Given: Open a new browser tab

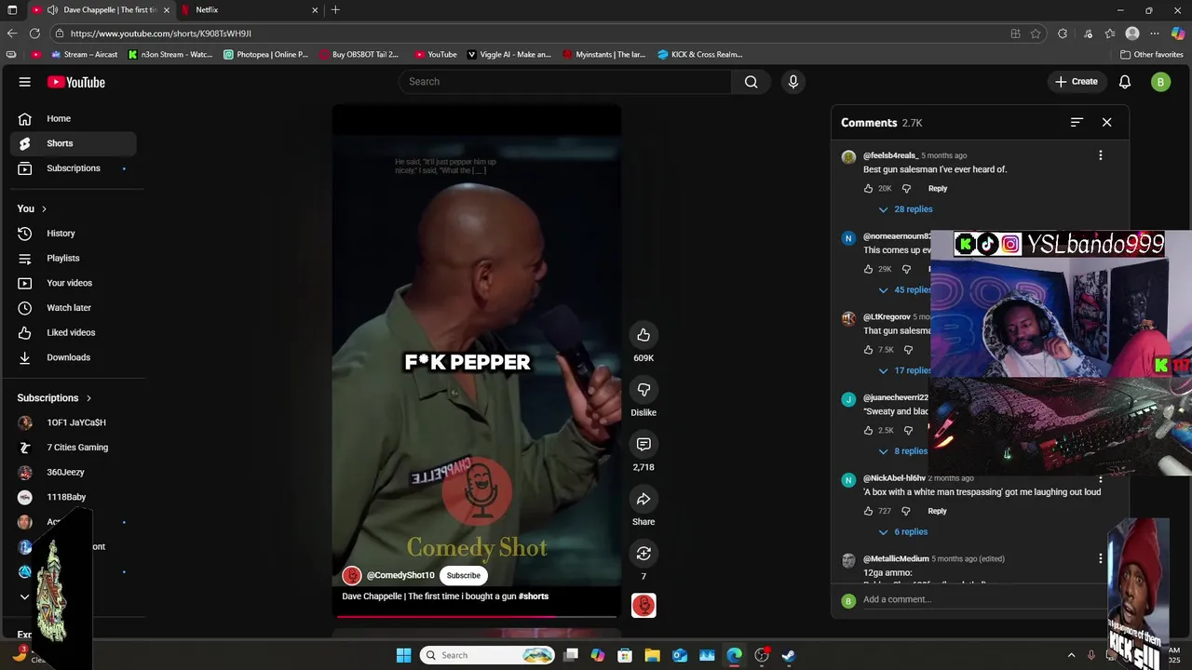Looking at the screenshot, I should [335, 10].
